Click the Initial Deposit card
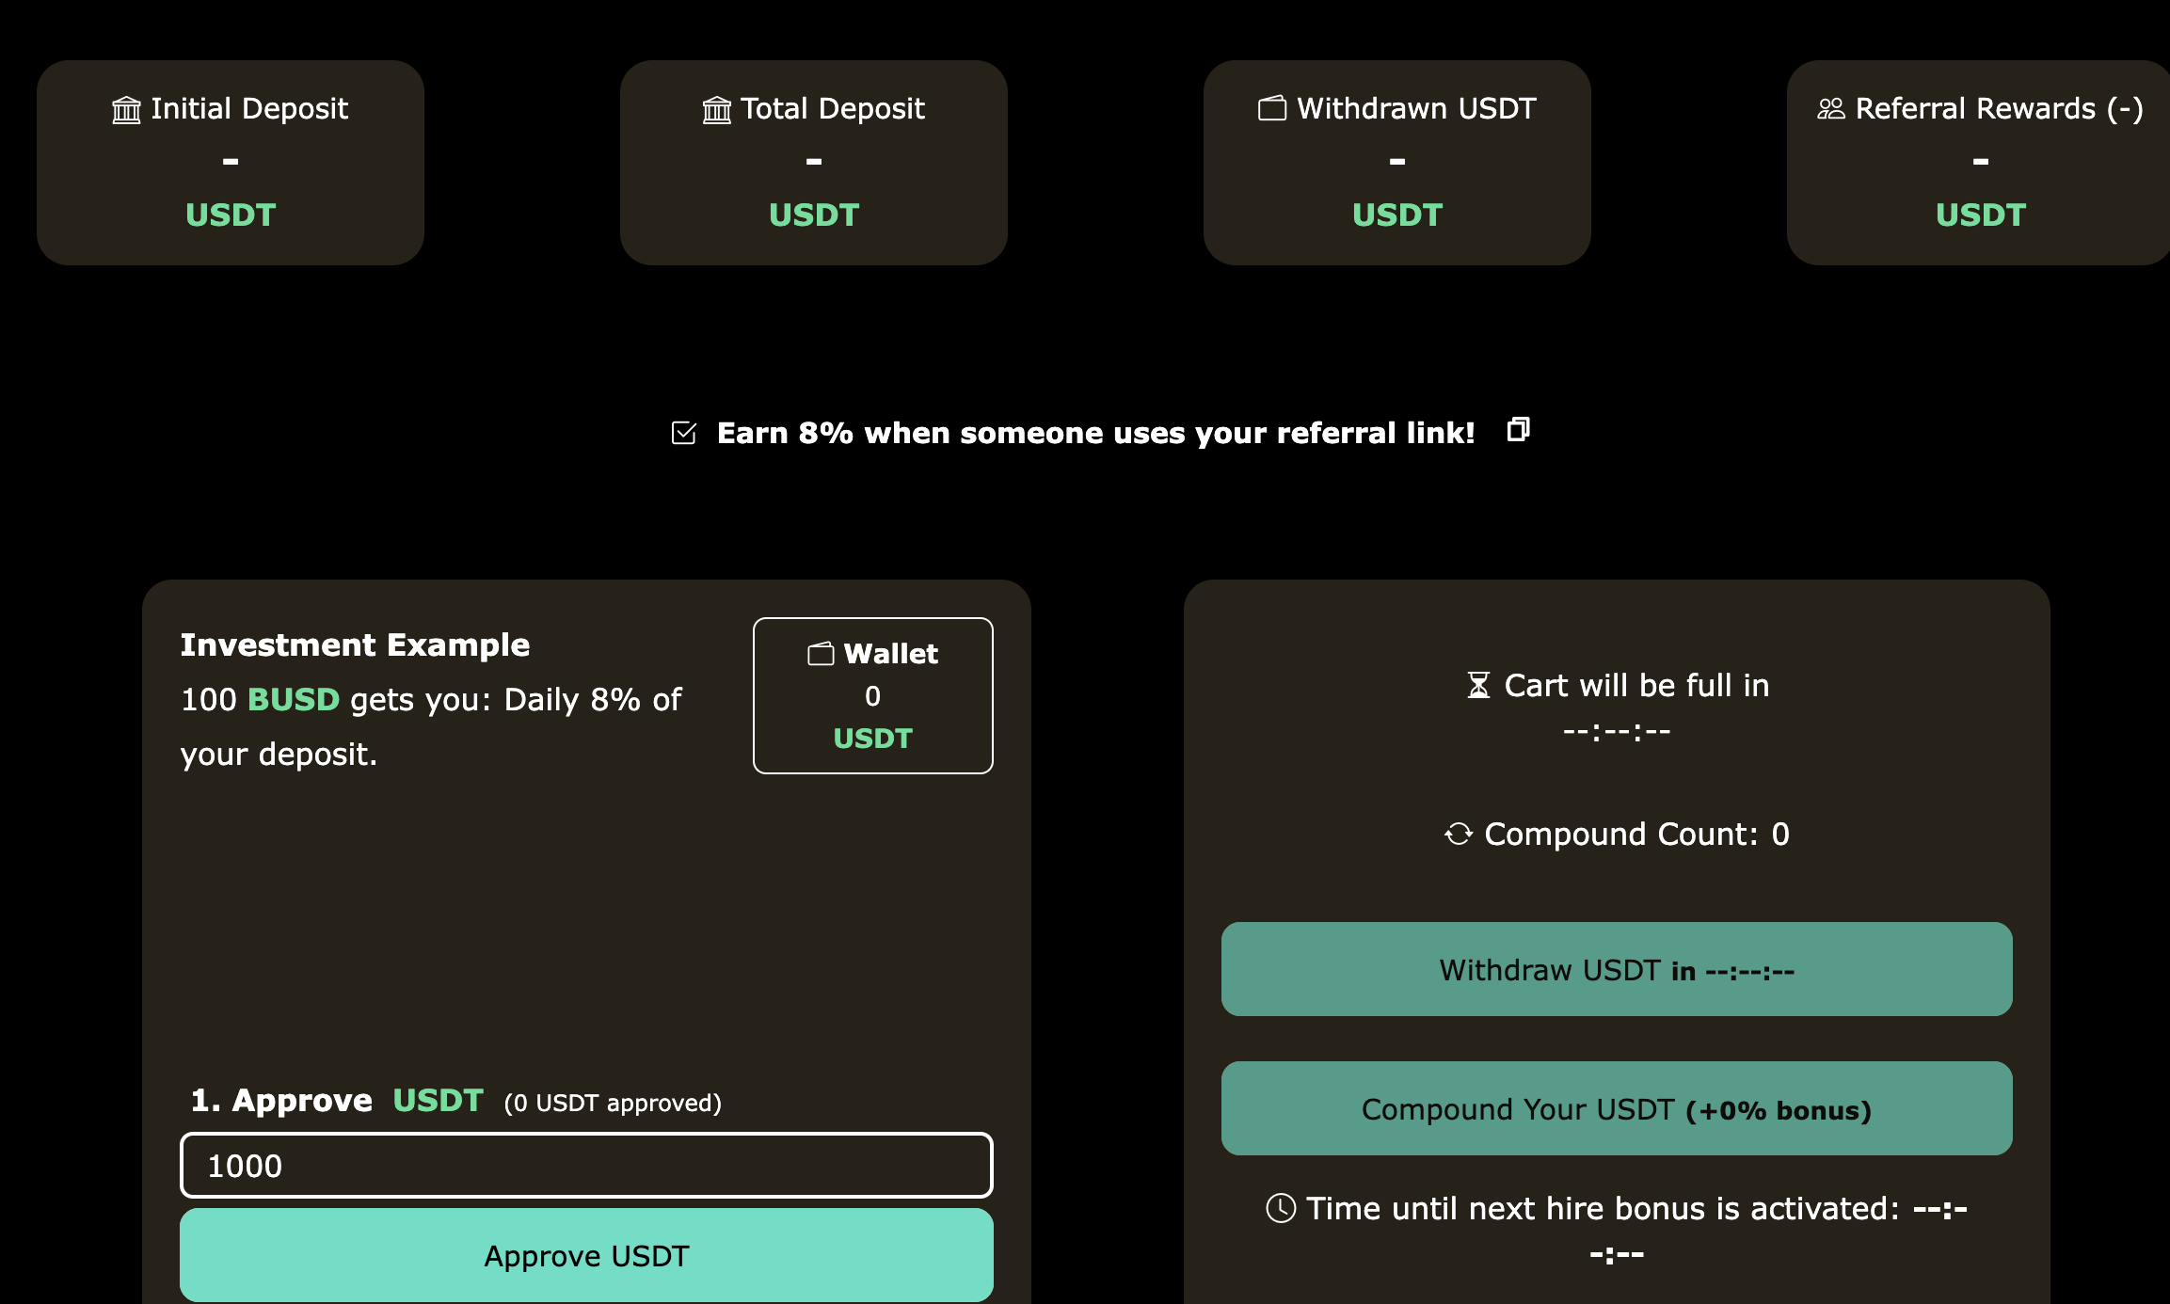 tap(231, 163)
